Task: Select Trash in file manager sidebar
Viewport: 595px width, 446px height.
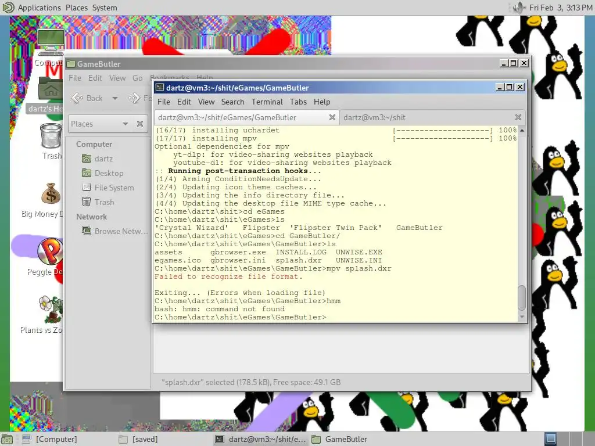Action: pyautogui.click(x=98, y=202)
